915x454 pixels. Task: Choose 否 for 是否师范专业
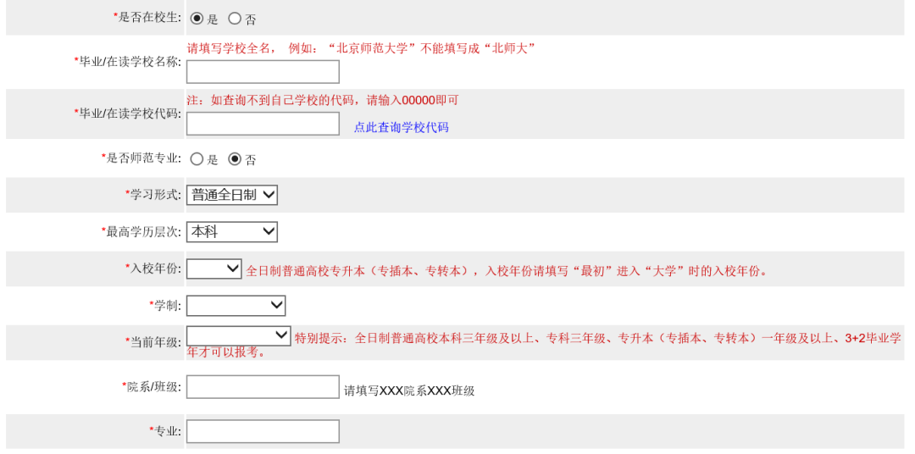(x=235, y=158)
